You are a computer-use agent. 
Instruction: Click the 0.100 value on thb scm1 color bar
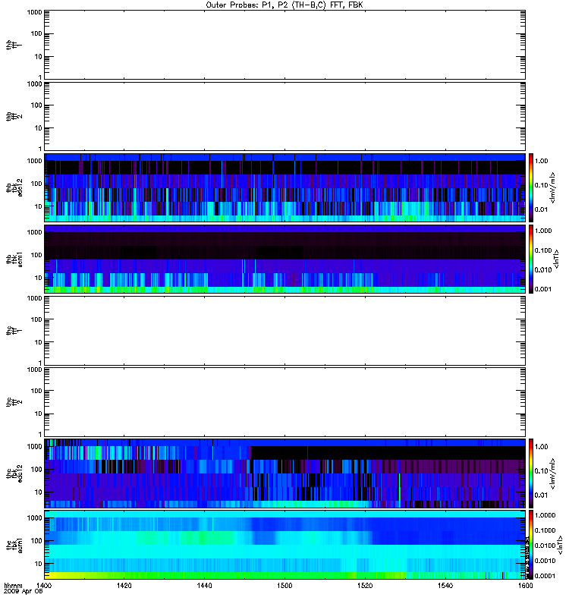543,250
